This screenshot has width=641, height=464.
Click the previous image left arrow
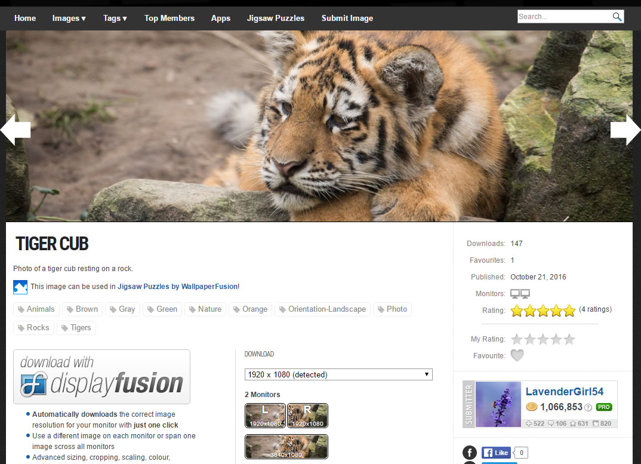(x=15, y=130)
